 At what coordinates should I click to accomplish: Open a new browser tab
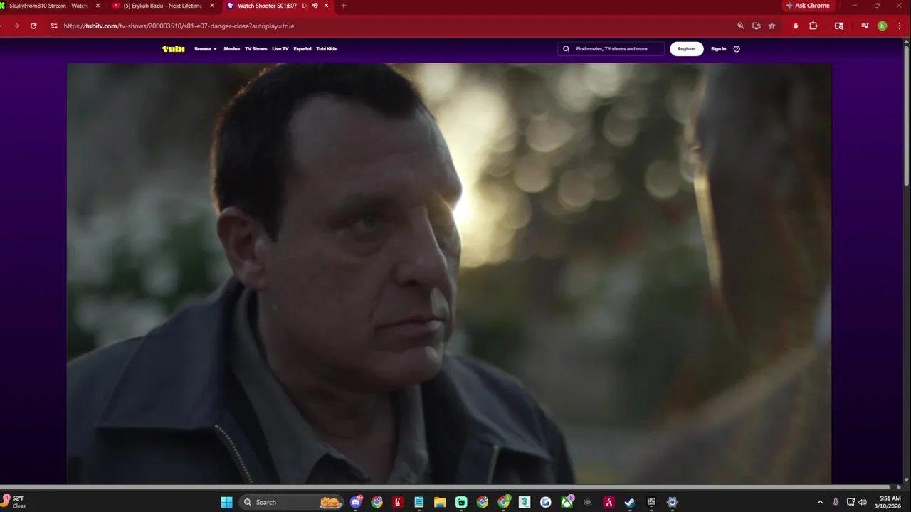click(344, 6)
